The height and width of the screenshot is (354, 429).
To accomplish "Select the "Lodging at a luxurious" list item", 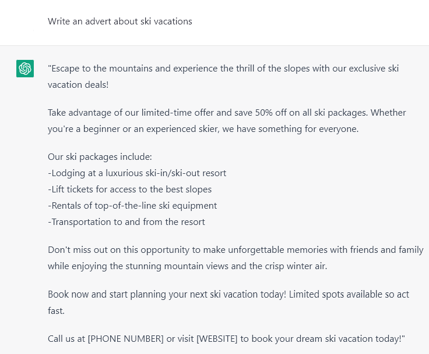I will click(x=138, y=173).
